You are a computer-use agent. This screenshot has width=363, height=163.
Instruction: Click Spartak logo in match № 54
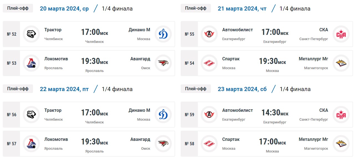tap(209, 63)
